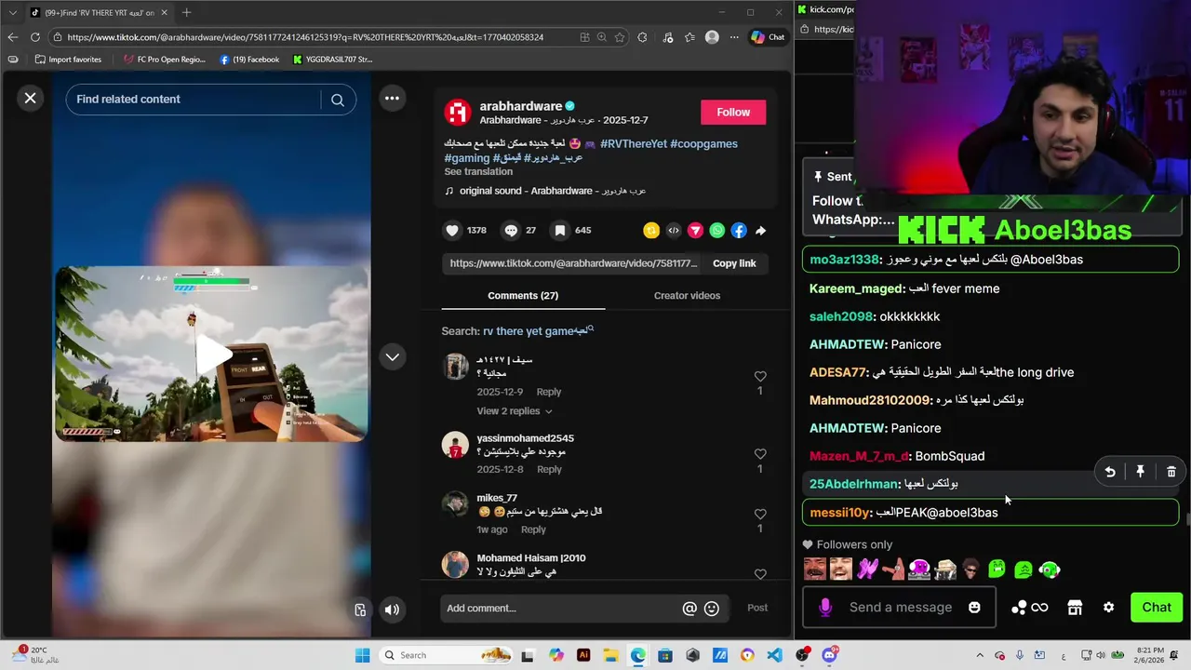
Task: Click the search magnifier in Find related content
Action: (338, 100)
